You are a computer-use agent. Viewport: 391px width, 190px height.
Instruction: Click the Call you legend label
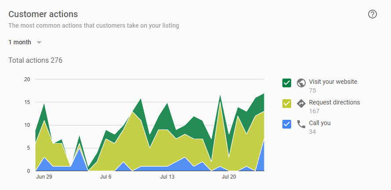pyautogui.click(x=320, y=123)
